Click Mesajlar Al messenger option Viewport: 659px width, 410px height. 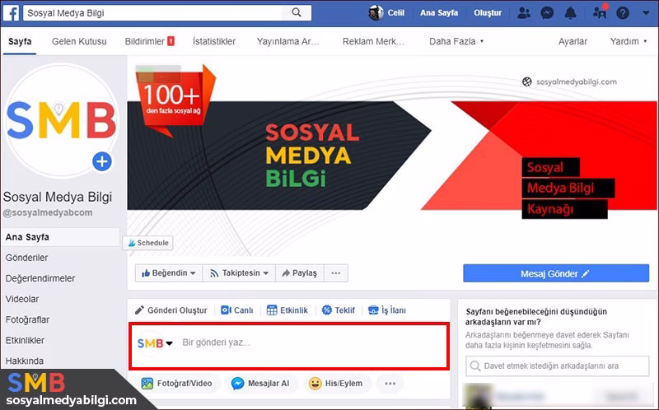[x=260, y=383]
